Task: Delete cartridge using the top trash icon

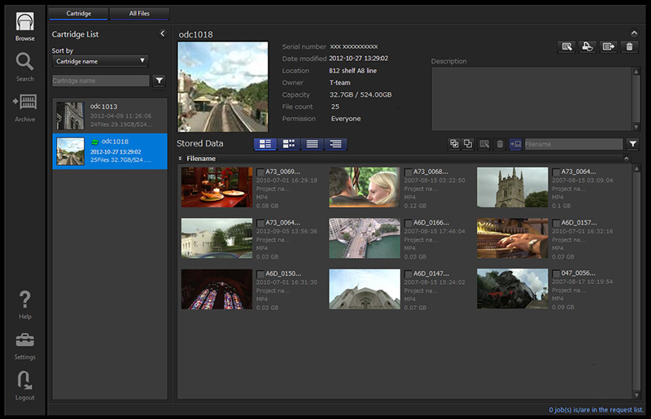Action: [x=629, y=47]
